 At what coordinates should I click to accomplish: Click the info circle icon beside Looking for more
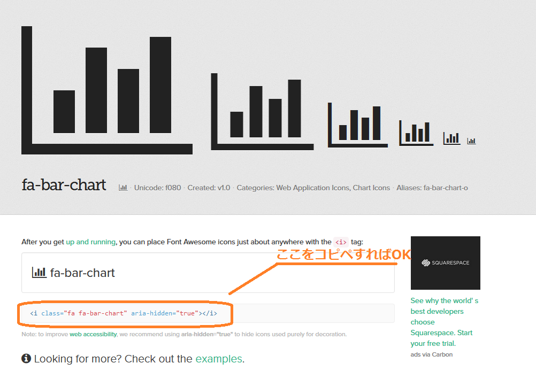(26, 358)
